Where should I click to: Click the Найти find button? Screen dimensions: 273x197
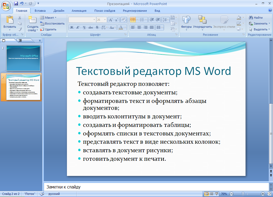256,18
